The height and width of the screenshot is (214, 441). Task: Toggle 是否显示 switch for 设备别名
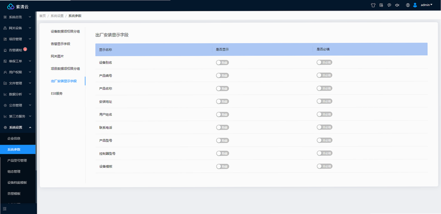pyautogui.click(x=223, y=62)
